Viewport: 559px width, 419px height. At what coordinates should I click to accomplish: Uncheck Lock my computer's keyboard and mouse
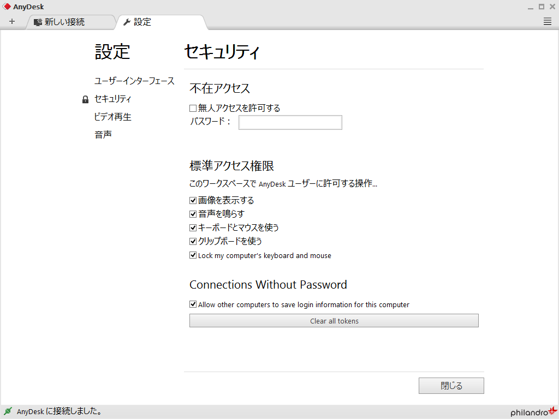coord(193,255)
